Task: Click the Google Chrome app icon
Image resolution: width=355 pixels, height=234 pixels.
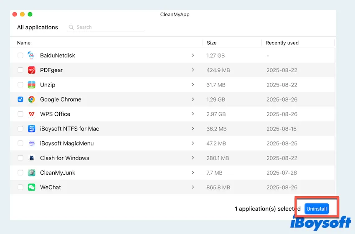Action: coord(31,99)
